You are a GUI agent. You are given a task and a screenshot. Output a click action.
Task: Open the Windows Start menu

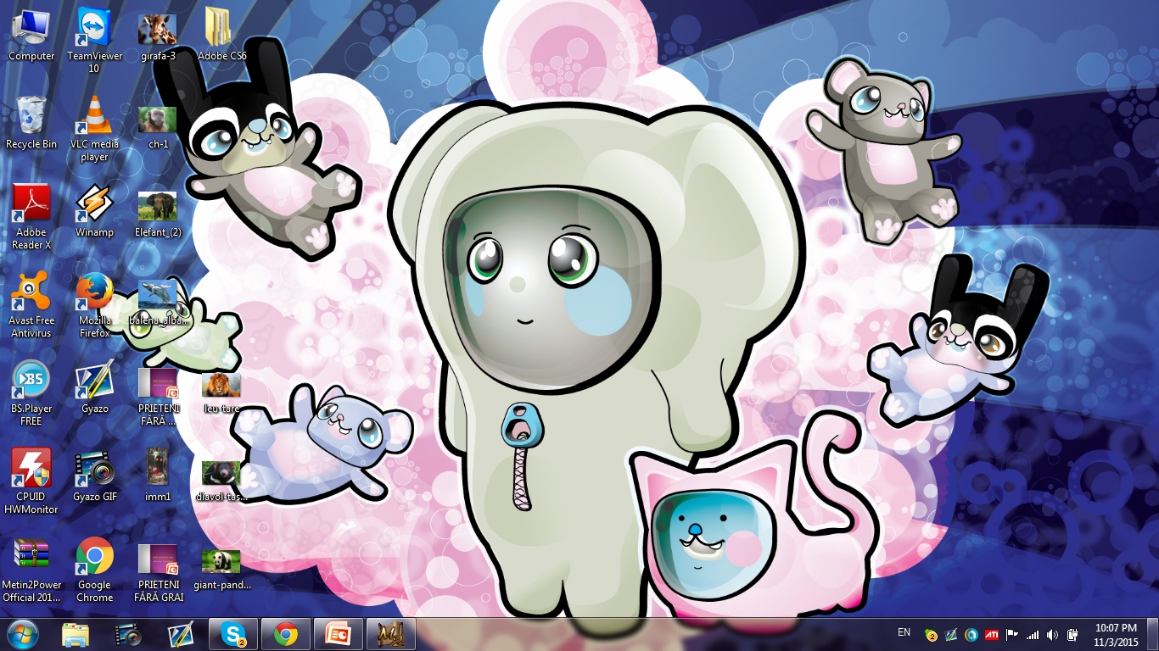[x=22, y=634]
